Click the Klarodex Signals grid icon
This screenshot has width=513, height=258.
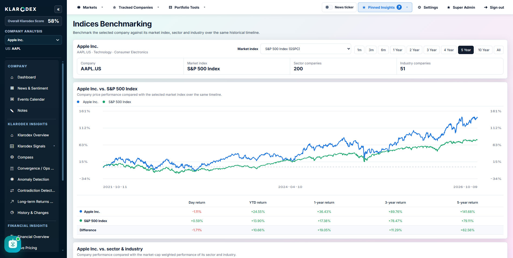(12, 146)
